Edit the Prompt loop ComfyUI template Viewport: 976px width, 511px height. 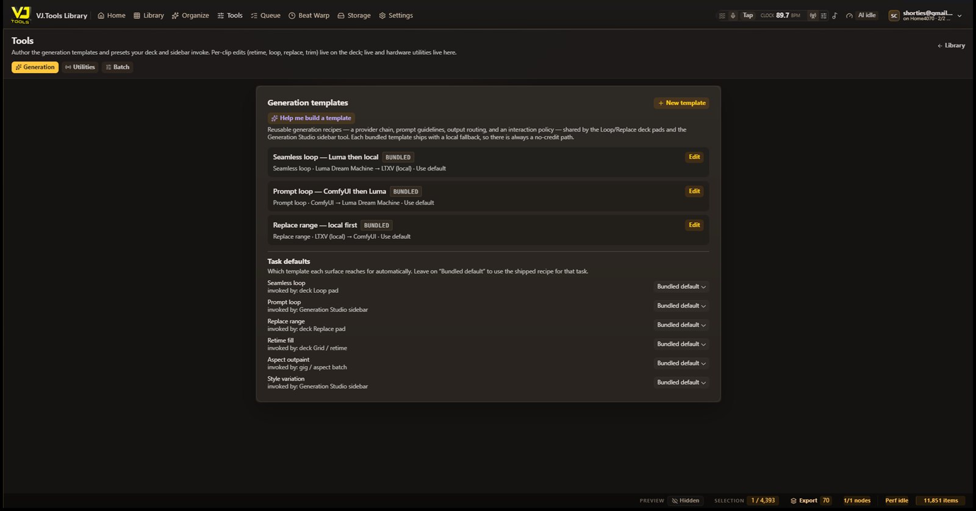694,191
